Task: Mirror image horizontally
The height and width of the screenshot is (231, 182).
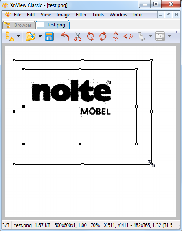Action: pyautogui.click(x=128, y=36)
